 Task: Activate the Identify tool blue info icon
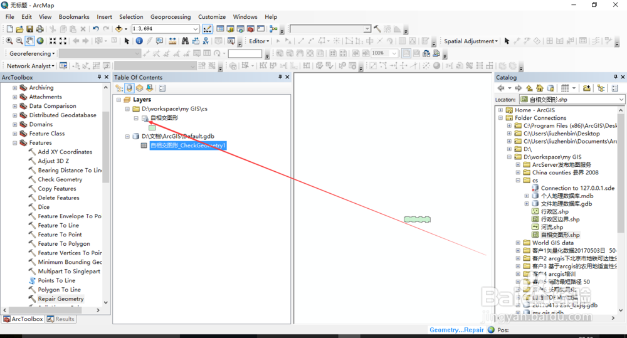pyautogui.click(x=139, y=41)
